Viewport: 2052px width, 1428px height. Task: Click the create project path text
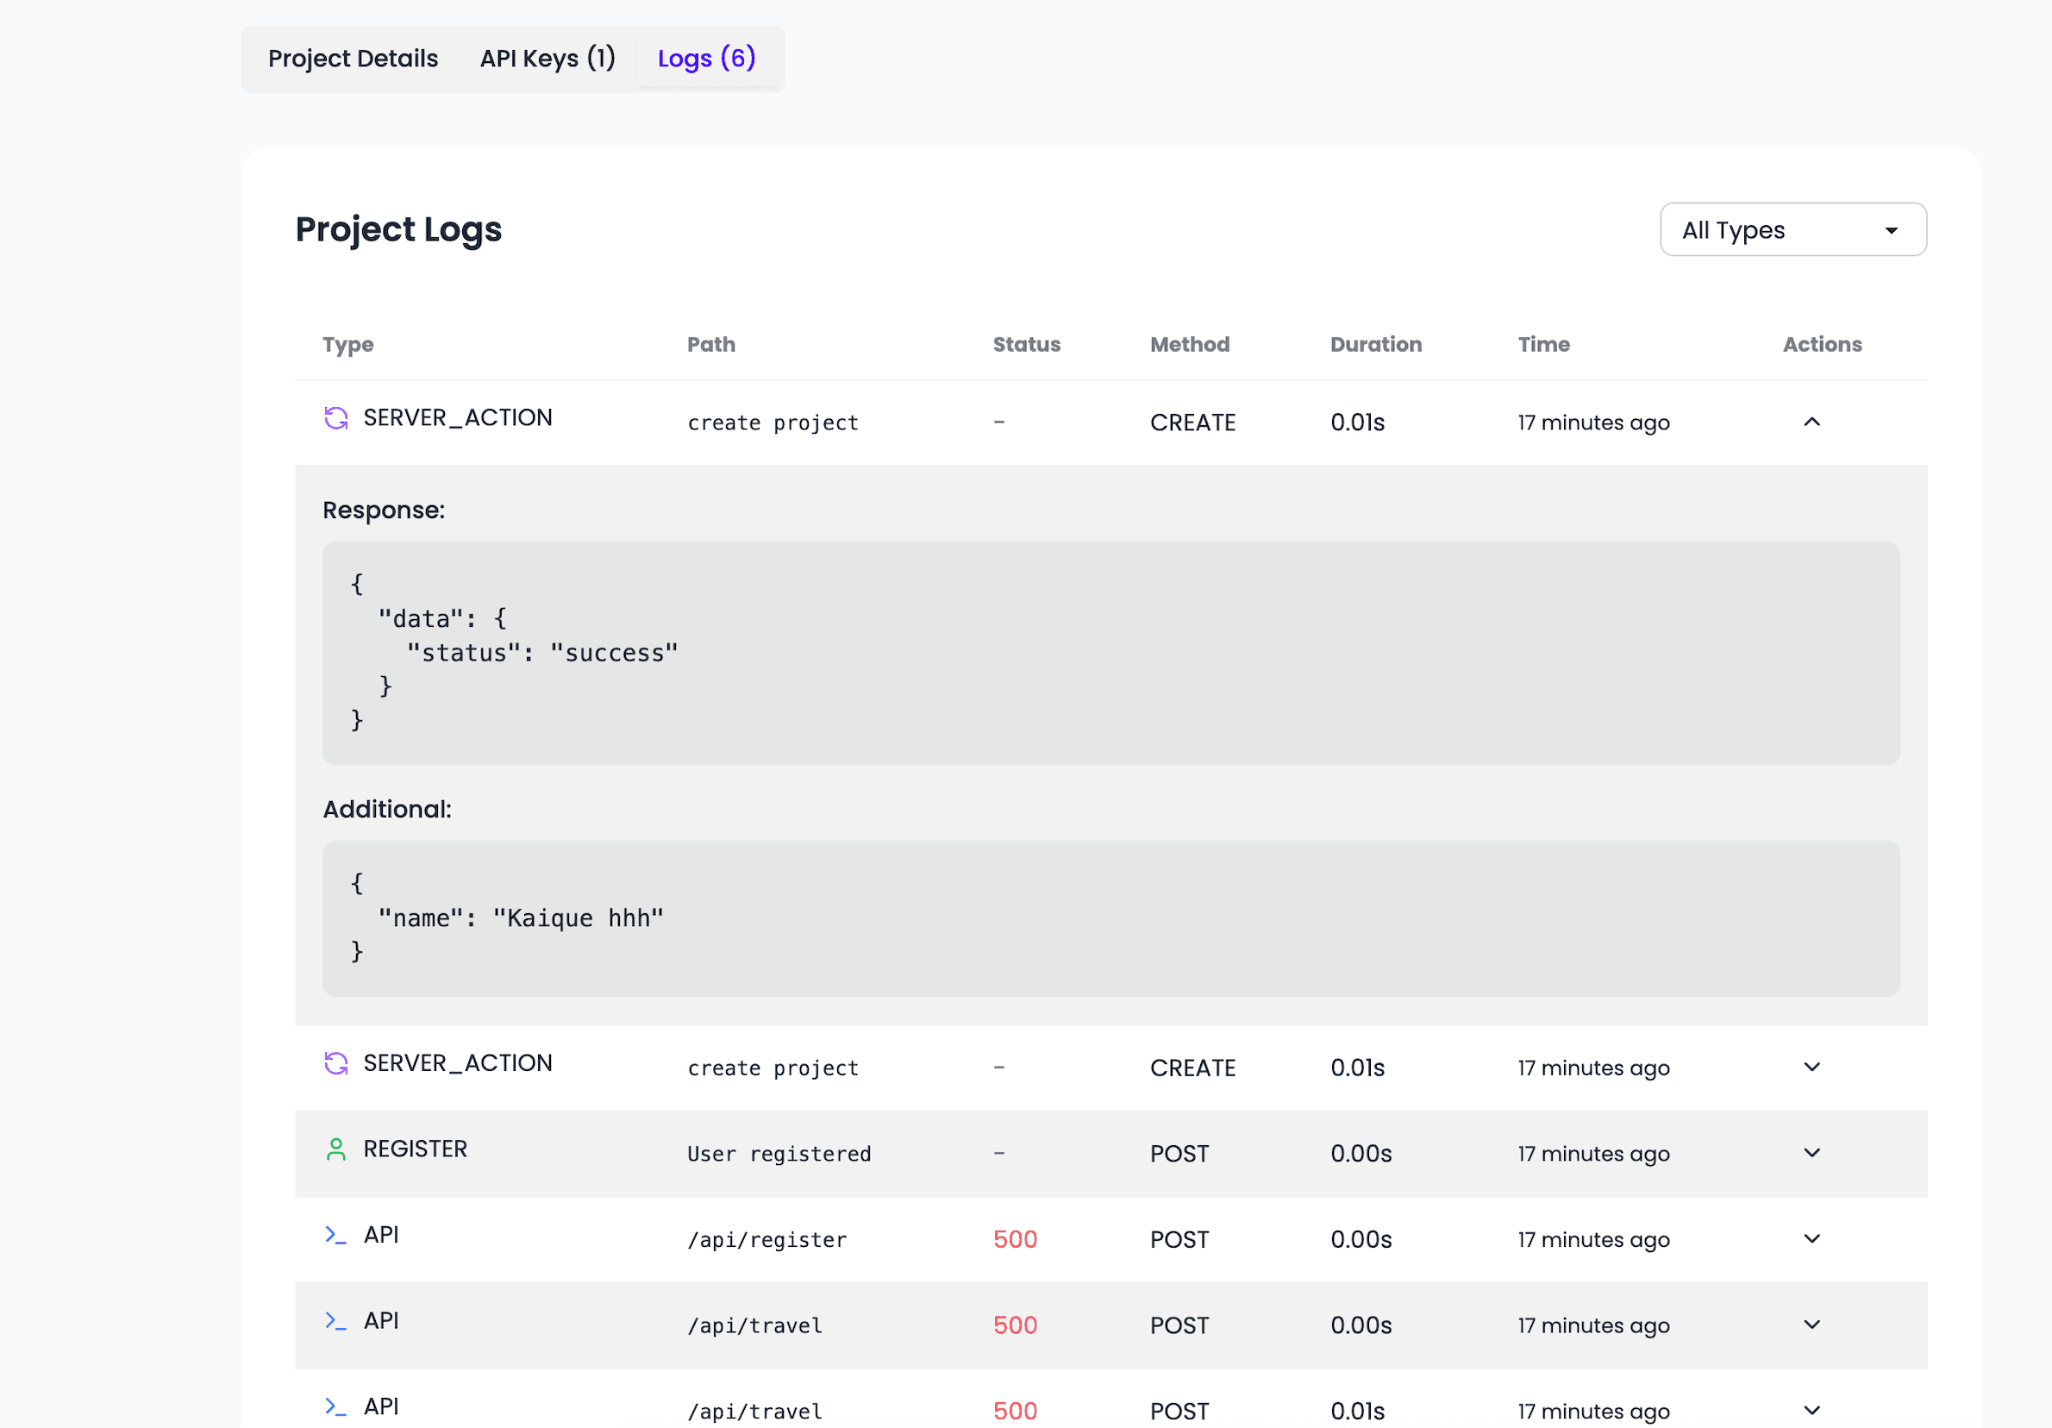773,422
